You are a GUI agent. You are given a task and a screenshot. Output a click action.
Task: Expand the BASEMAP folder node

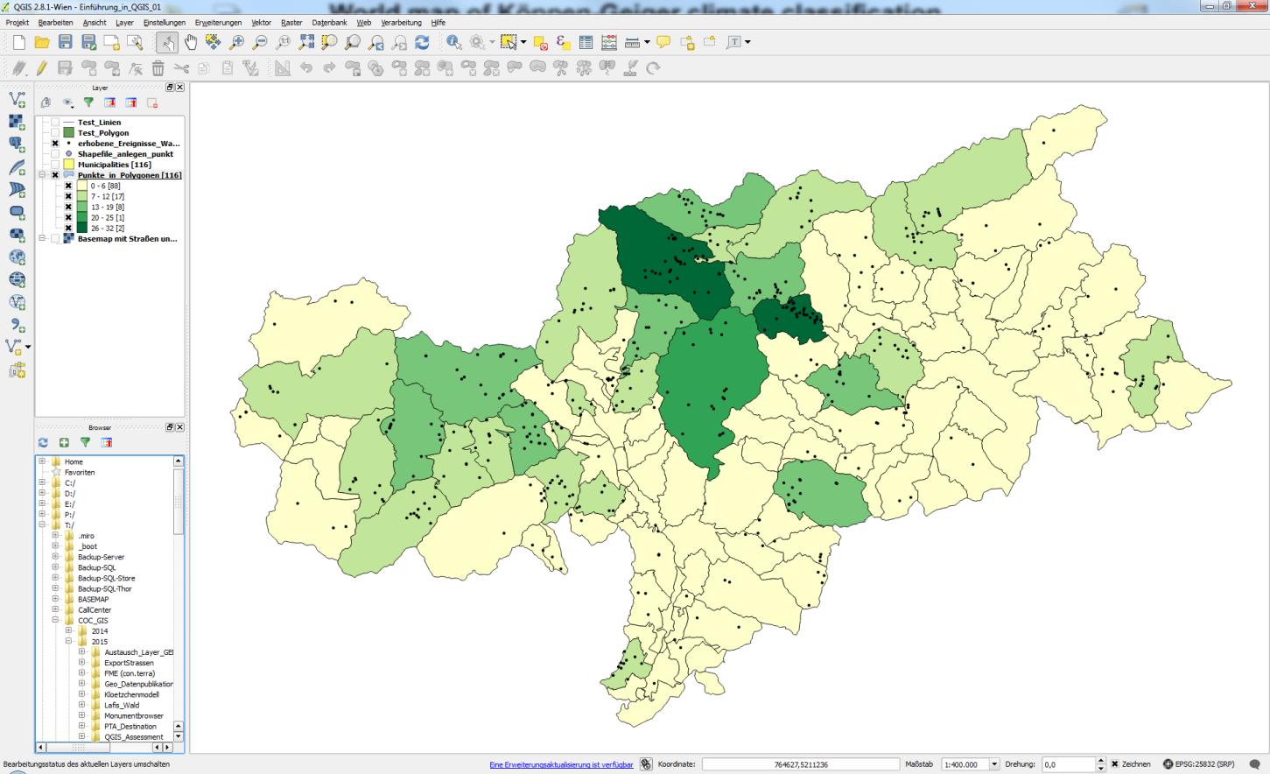coord(56,599)
